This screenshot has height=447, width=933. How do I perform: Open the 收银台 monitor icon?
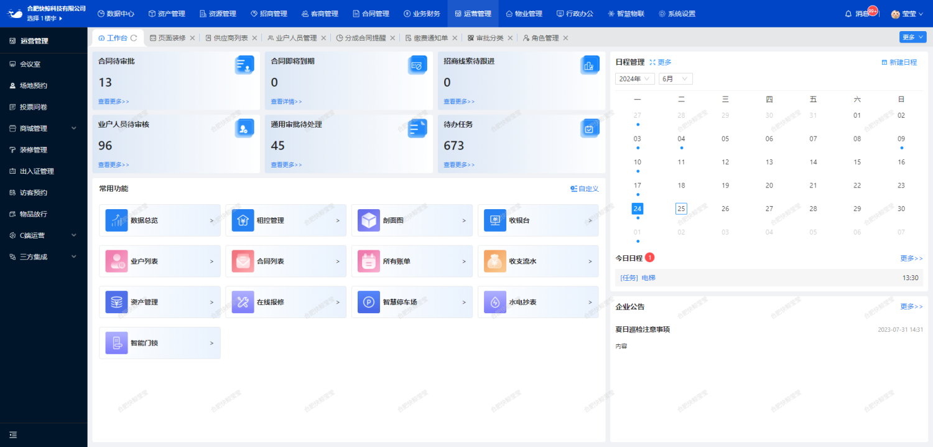495,220
